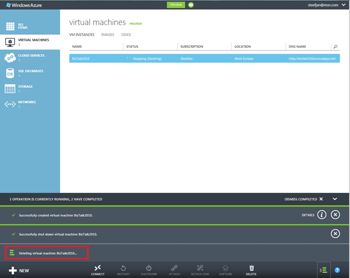350x278 pixels.
Task: Switch to VM Instances tab
Action: point(82,34)
